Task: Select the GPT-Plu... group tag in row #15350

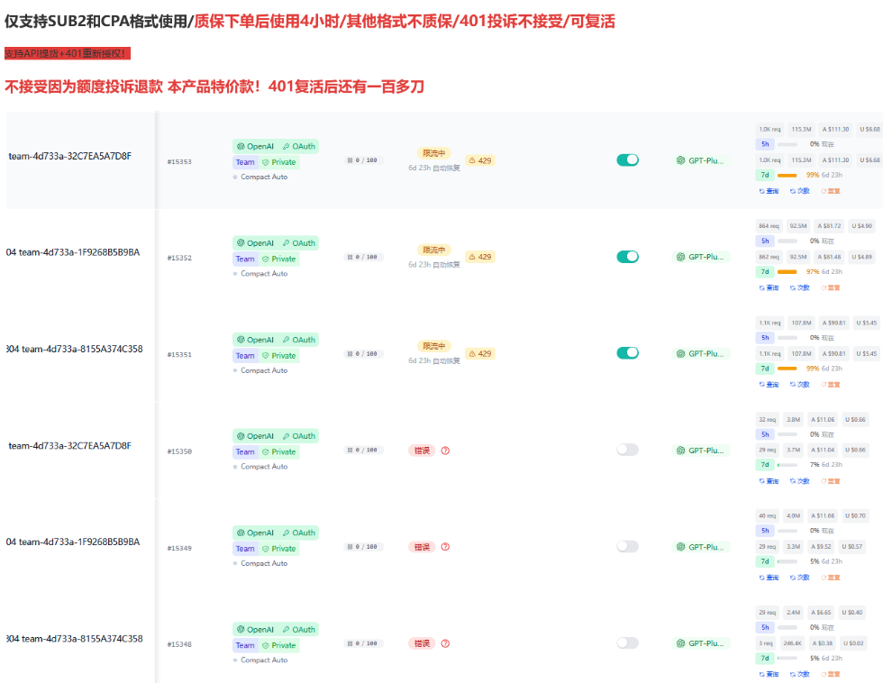Action: pyautogui.click(x=701, y=451)
